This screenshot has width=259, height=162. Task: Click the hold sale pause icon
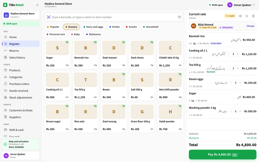(240, 16)
